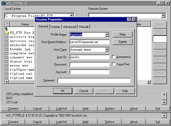Click the binder.jpg file icon

7,49
